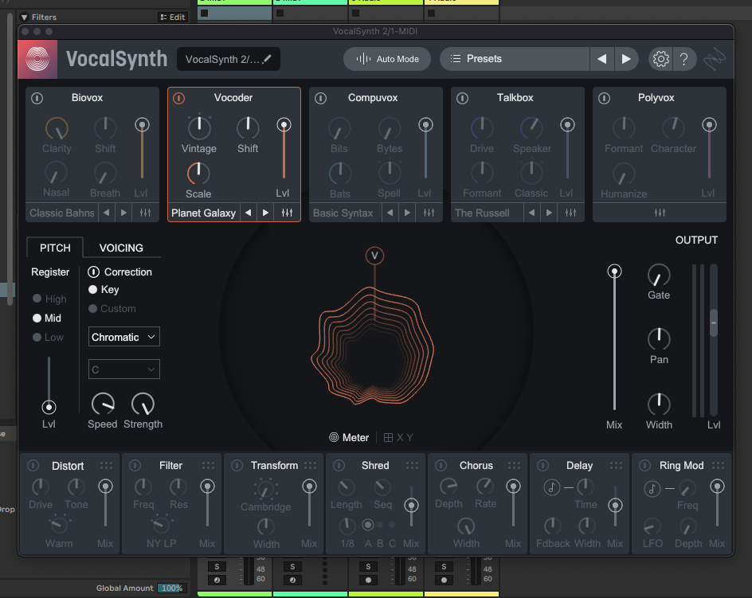The height and width of the screenshot is (598, 752).
Task: Select the Key correction radio button
Action: (94, 290)
